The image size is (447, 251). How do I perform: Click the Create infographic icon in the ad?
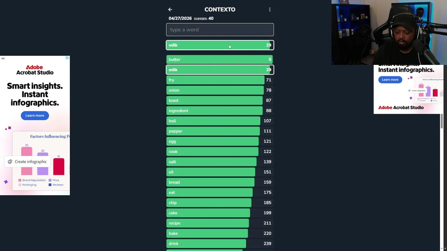(10, 162)
